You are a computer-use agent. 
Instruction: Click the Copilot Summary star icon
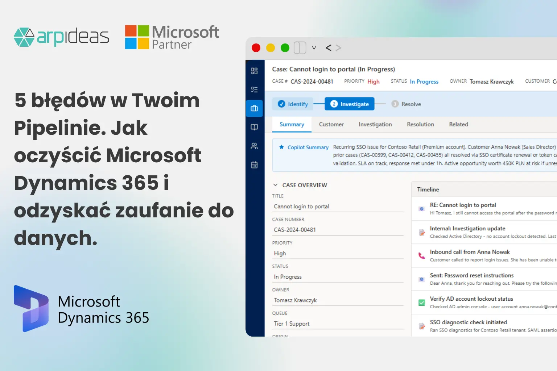pyautogui.click(x=281, y=147)
